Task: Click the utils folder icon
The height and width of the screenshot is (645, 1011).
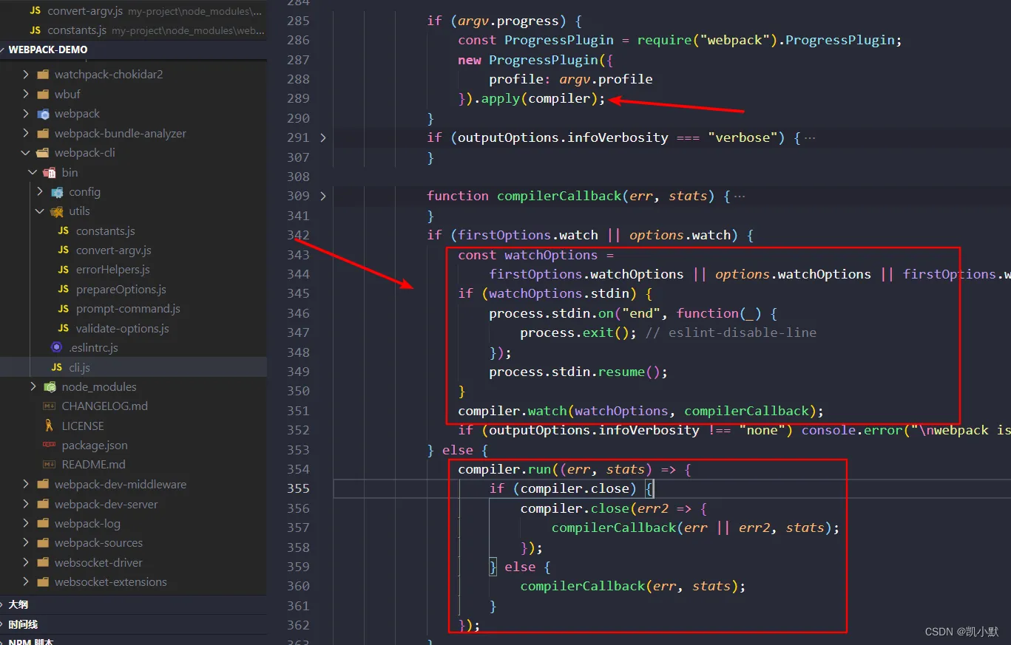Action: tap(57, 211)
